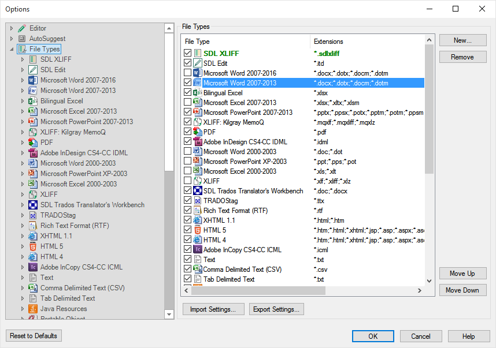
Task: Click XLIFF: Kilgray MemoQ icon in tree
Action: [x=33, y=132]
